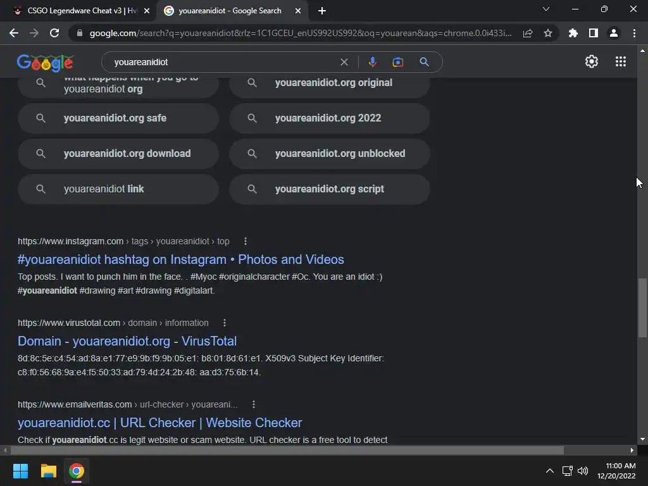Share this page from address bar
Screen dimensions: 648x486
click(x=528, y=33)
